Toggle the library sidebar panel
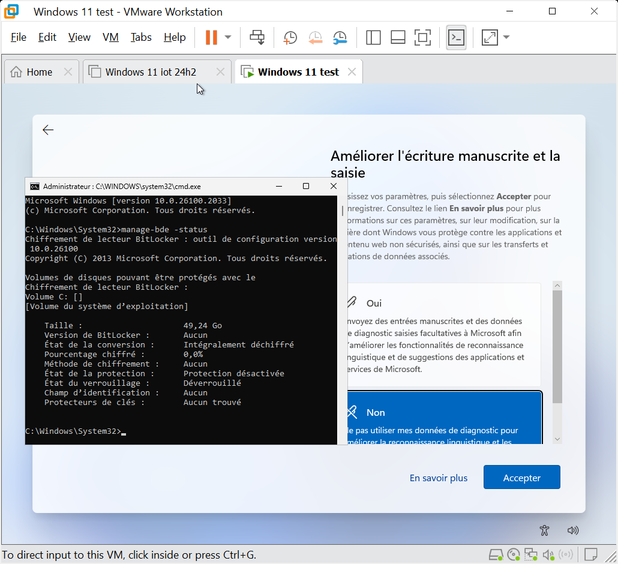This screenshot has height=564, width=618. [x=373, y=37]
